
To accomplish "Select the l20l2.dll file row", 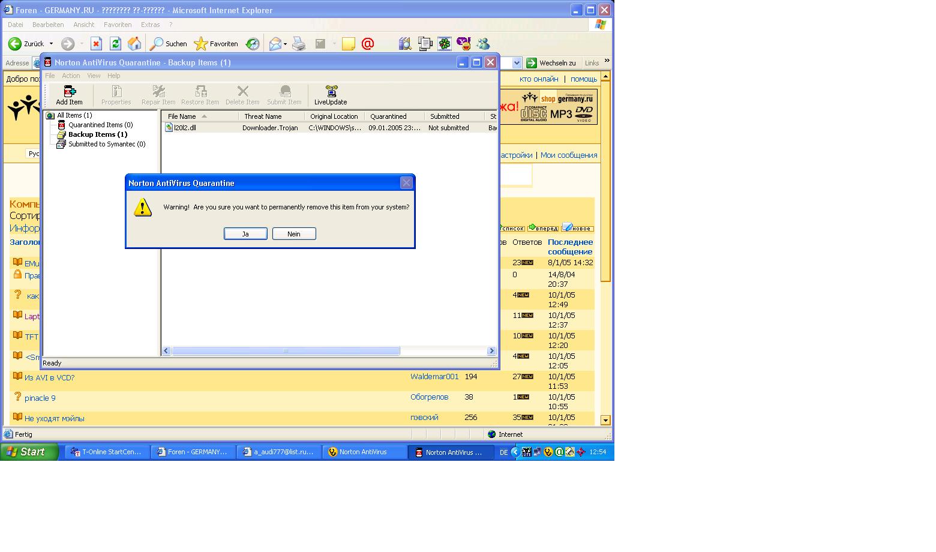I will pos(330,128).
